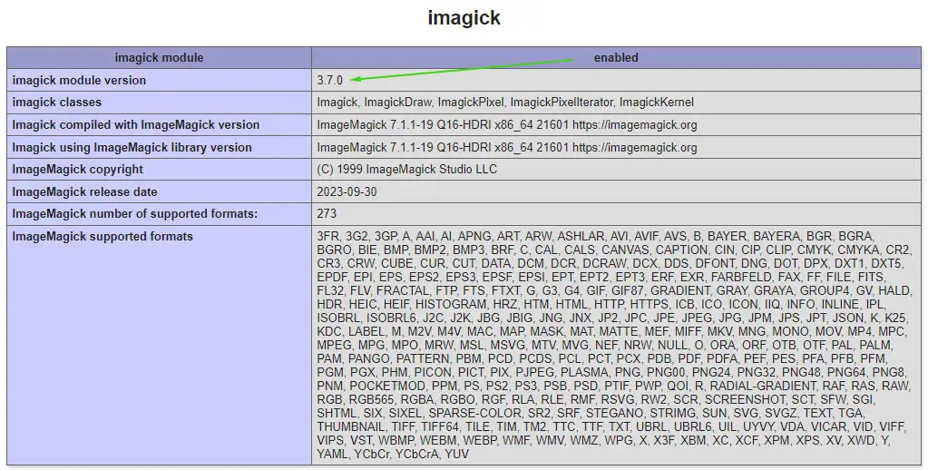Click 'GROUP4' in the formats list

tap(824, 290)
